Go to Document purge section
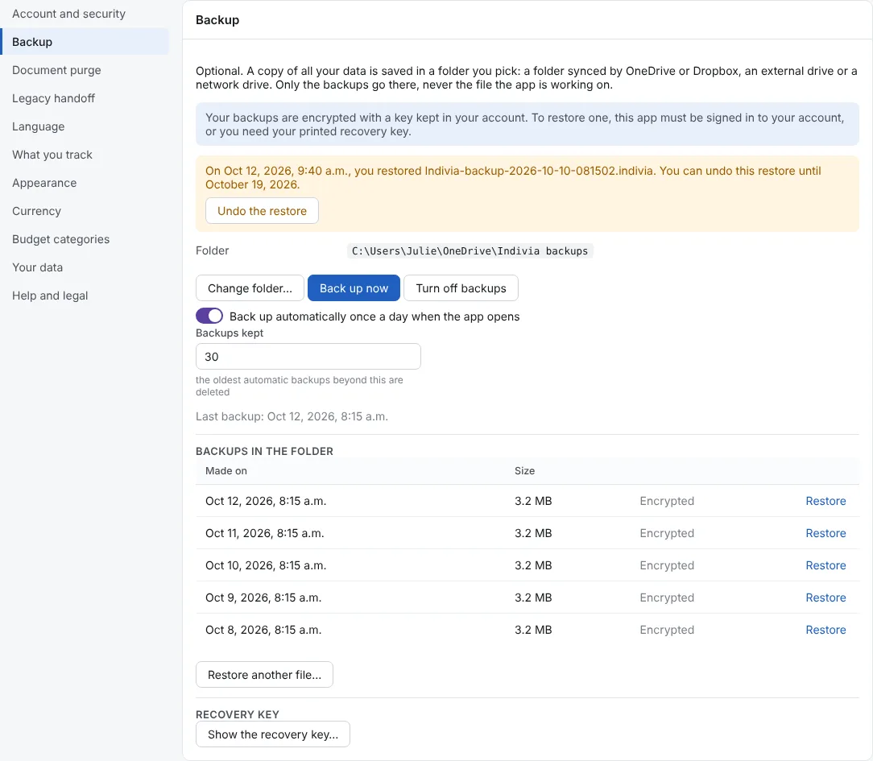Screen dimensions: 873x761 [x=85, y=70]
